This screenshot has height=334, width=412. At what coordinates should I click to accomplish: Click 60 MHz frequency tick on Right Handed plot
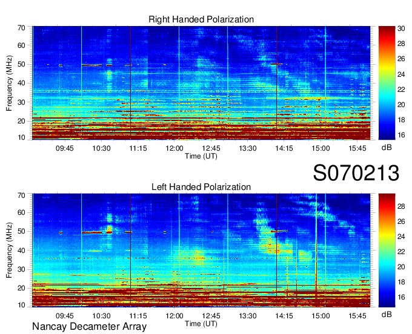(21, 45)
